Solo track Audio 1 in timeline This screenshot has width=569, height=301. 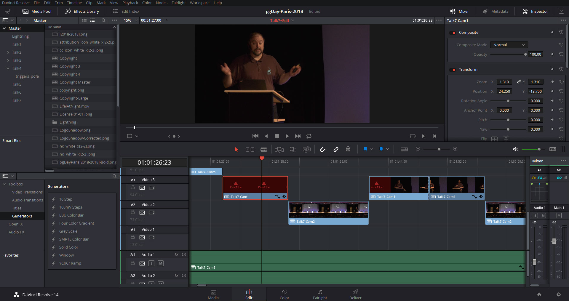coord(151,263)
